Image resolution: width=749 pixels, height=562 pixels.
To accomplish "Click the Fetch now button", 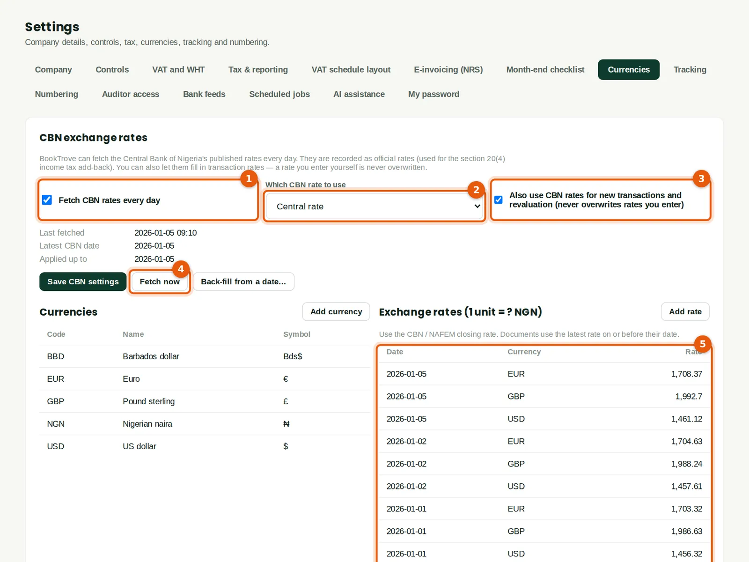I will click(x=160, y=281).
